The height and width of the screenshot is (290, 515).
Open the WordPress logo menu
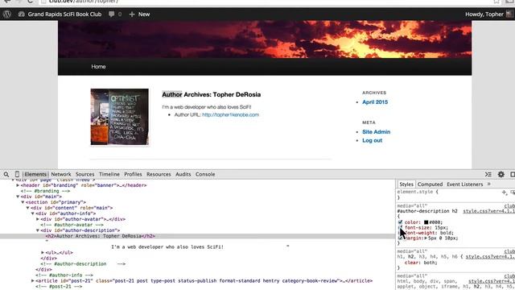(x=7, y=14)
